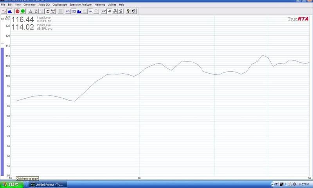Select L+R IN summed input button
Viewport: 313px width, 188px height.
pyautogui.click(x=47, y=11)
